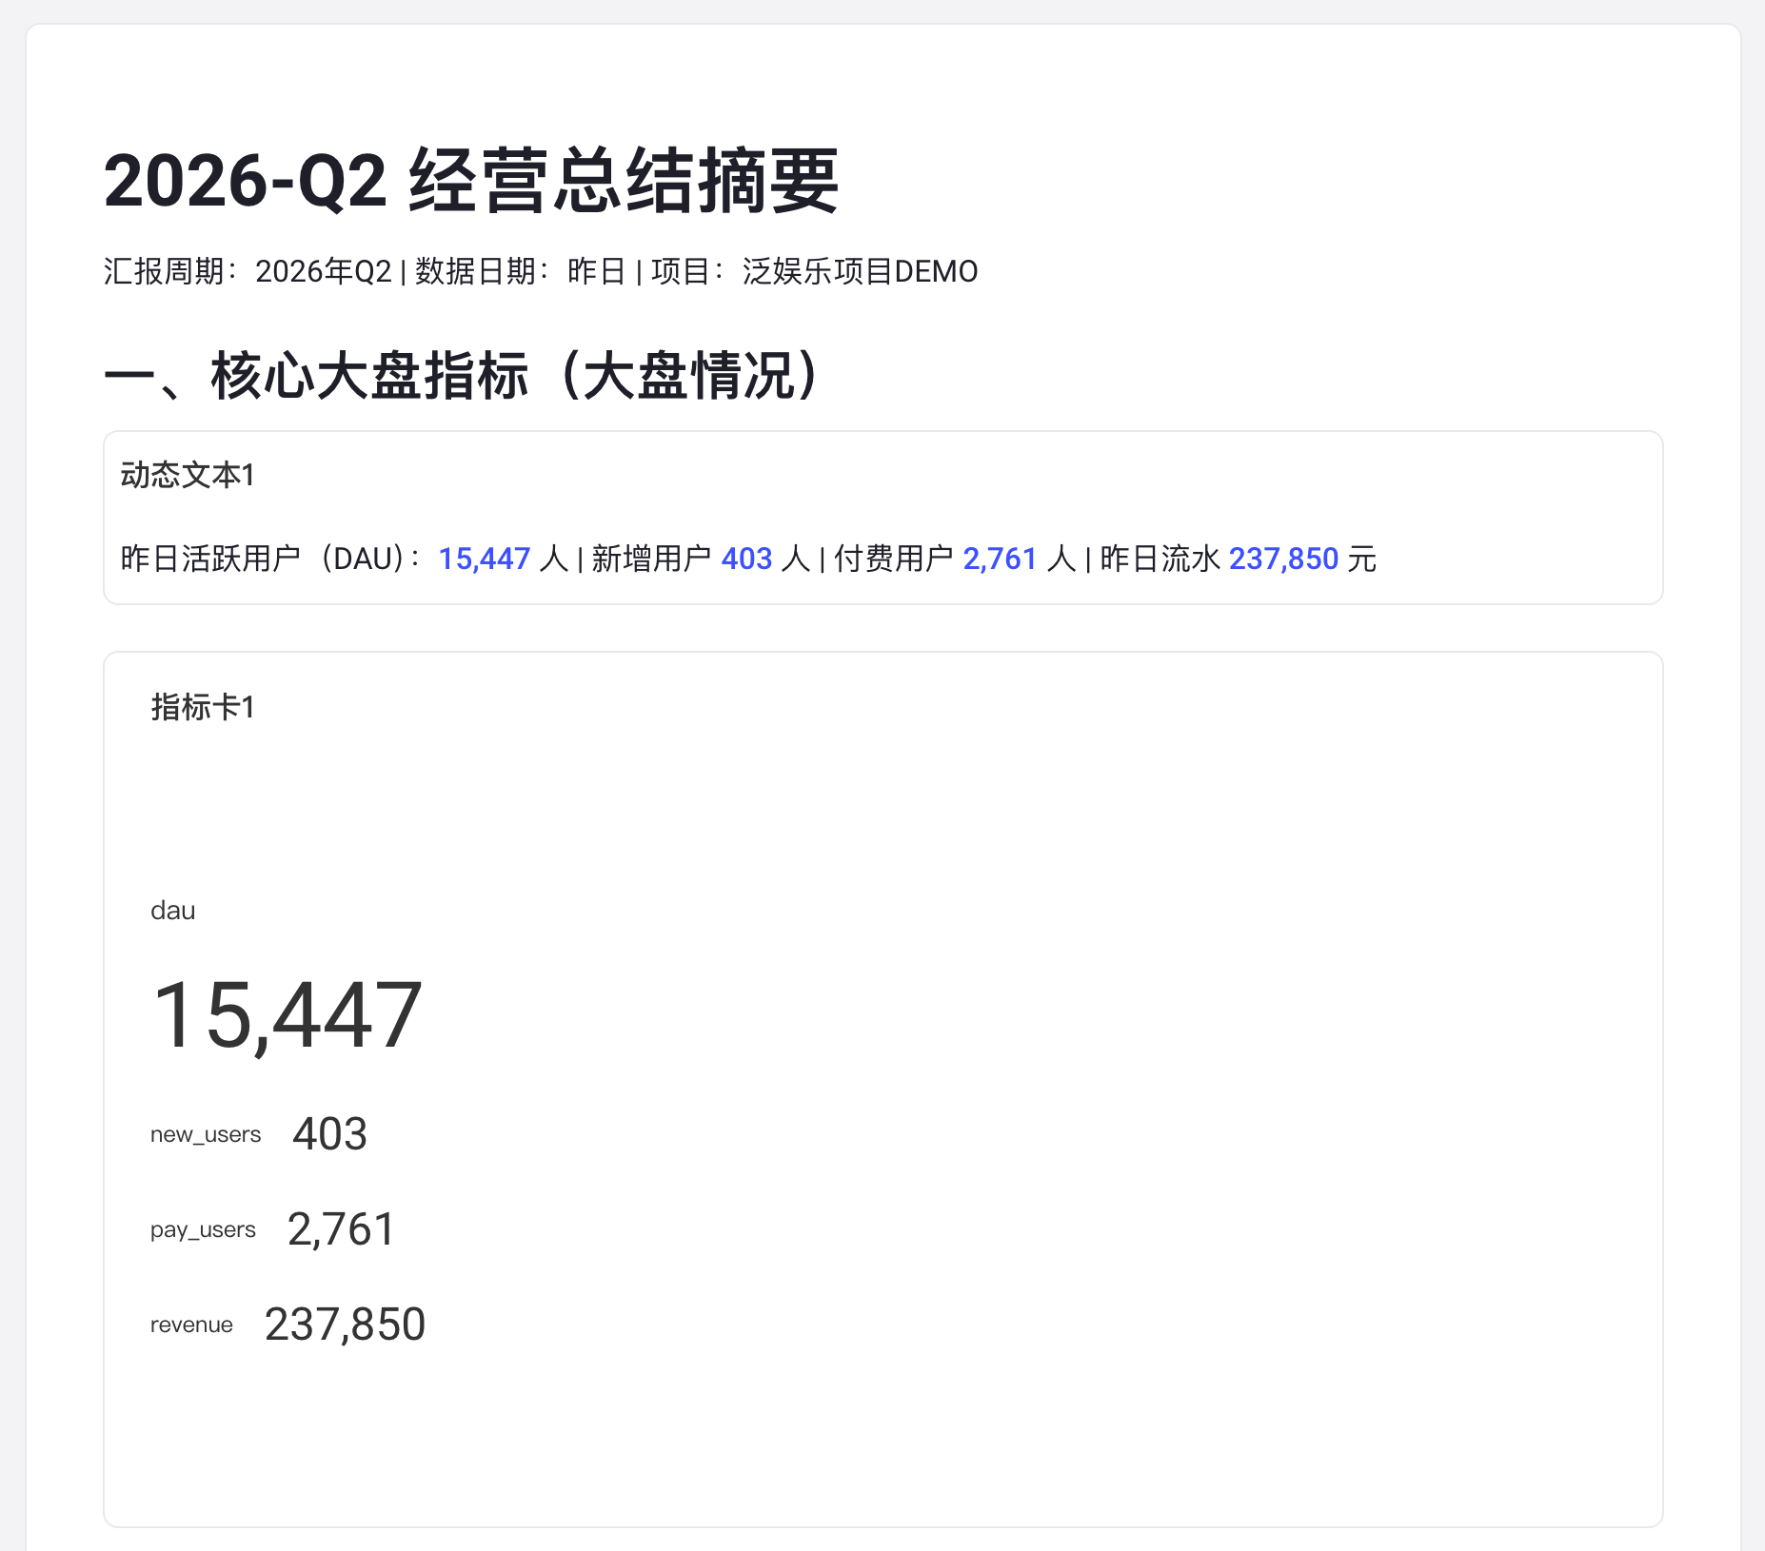Click the dau metric label
The width and height of the screenshot is (1765, 1551).
click(173, 911)
